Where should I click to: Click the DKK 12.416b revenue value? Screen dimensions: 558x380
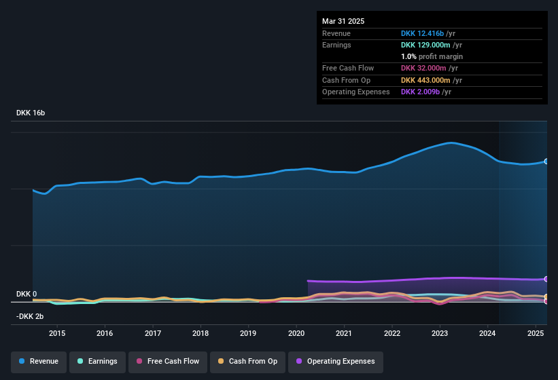tap(422, 33)
